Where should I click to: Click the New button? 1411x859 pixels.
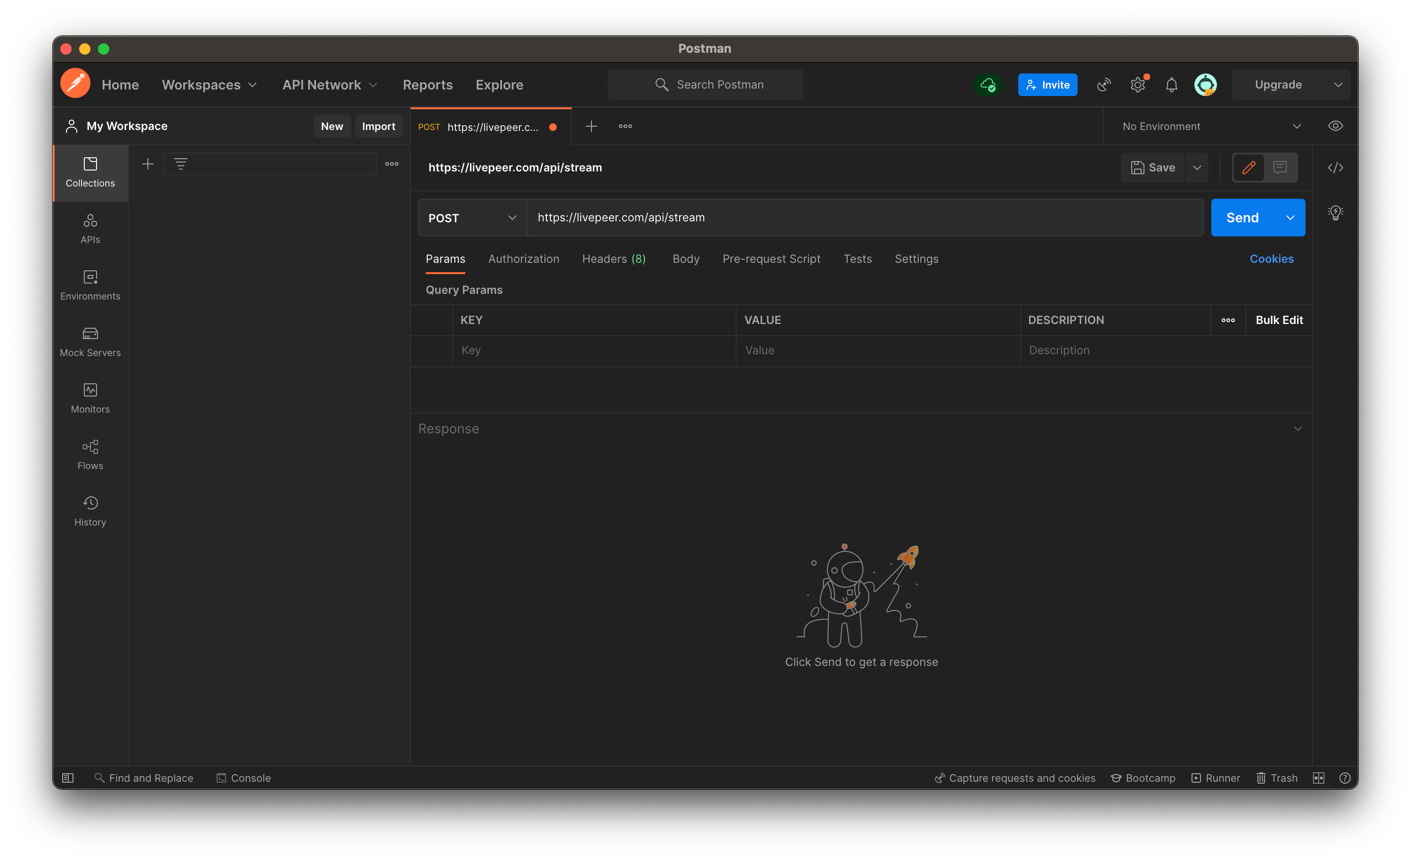click(332, 126)
